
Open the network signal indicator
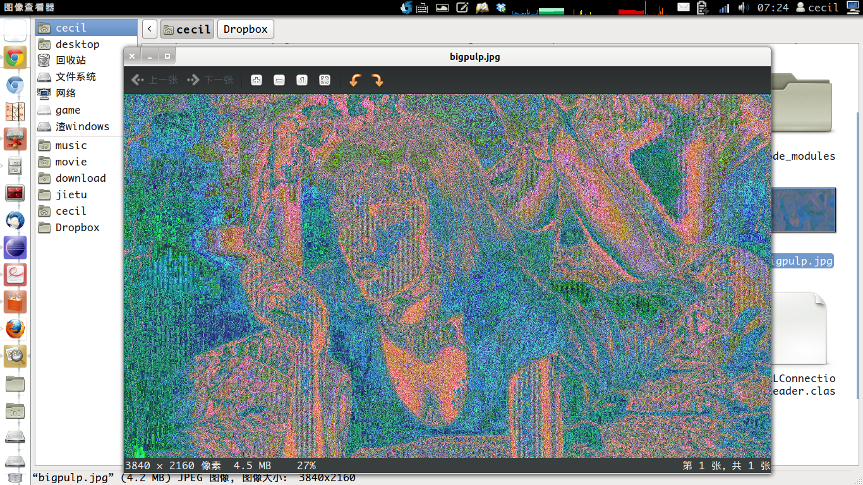[x=724, y=8]
